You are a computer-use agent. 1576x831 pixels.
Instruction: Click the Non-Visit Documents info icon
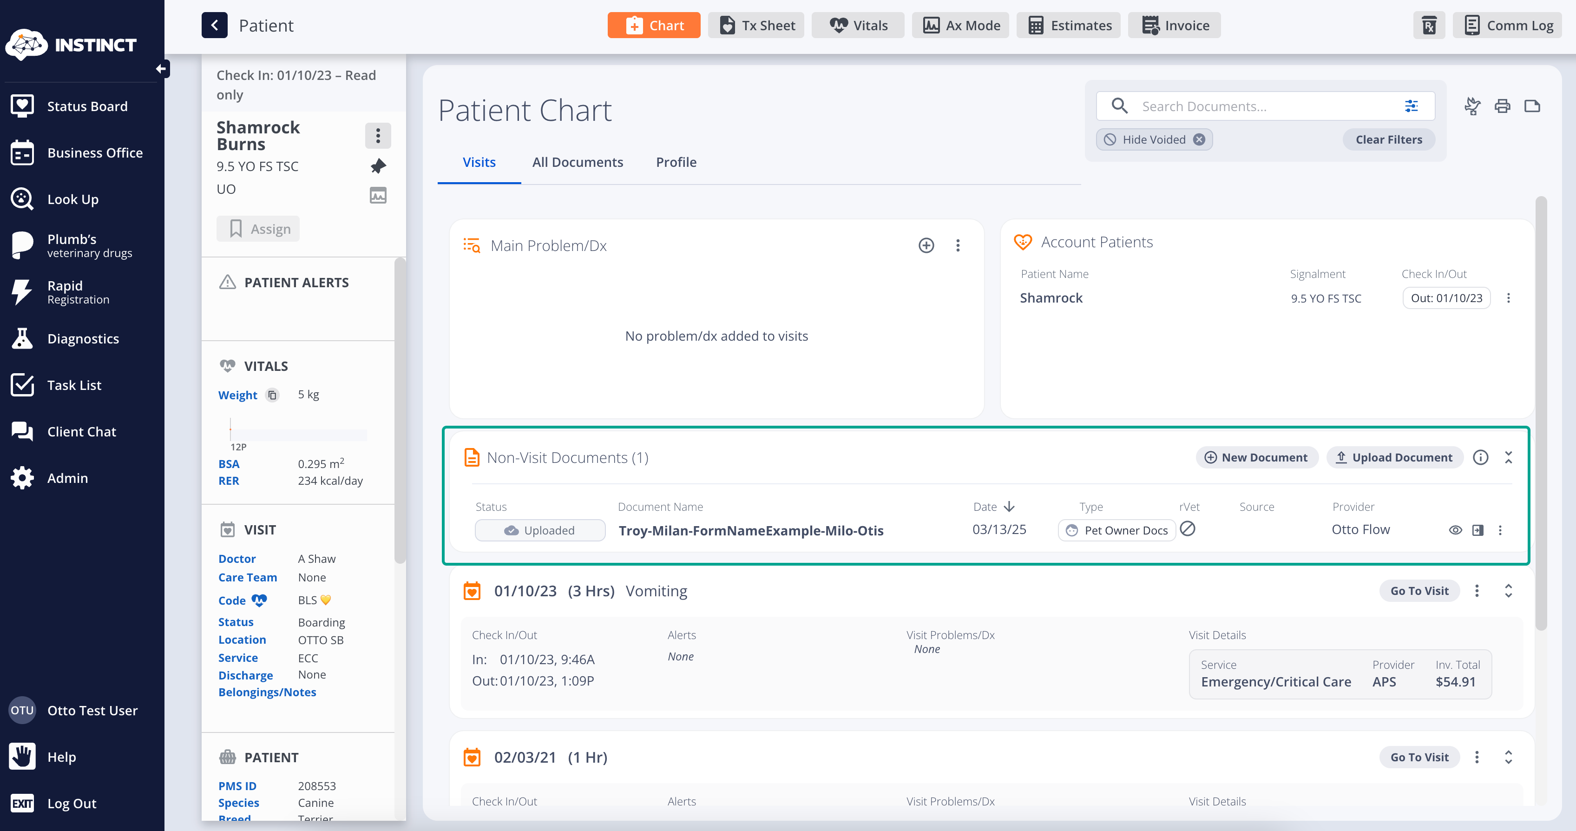[1480, 458]
